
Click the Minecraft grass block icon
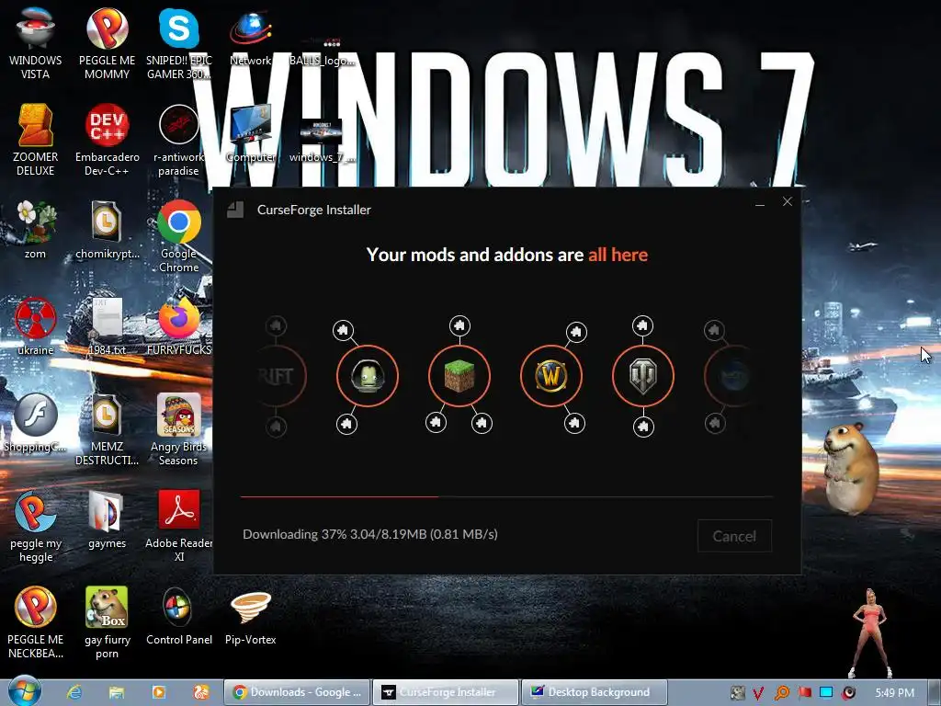pyautogui.click(x=459, y=376)
